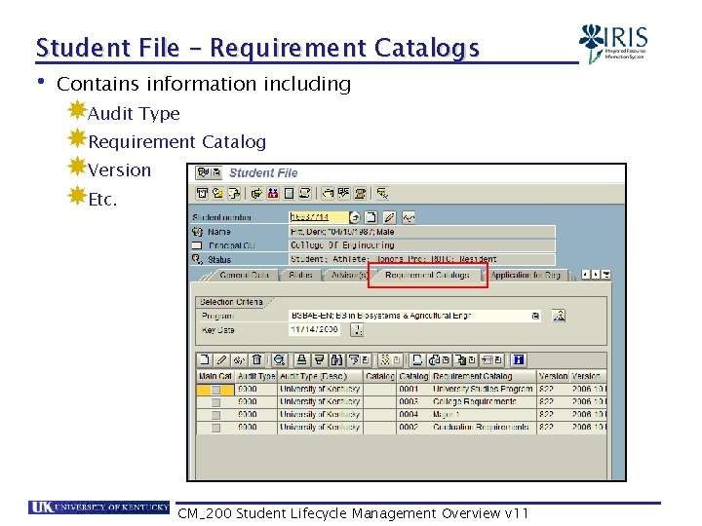
Task: Click the binoculars find icon in catalog toolbar
Action: click(x=336, y=359)
